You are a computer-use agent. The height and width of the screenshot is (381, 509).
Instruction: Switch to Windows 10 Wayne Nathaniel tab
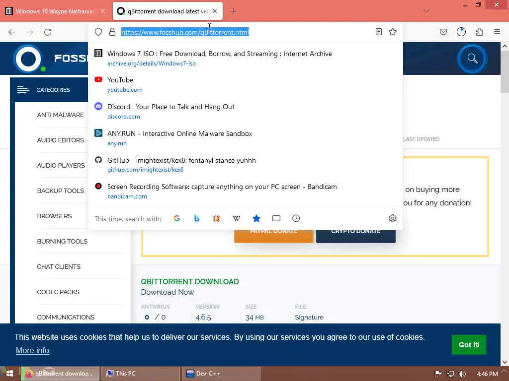point(55,11)
